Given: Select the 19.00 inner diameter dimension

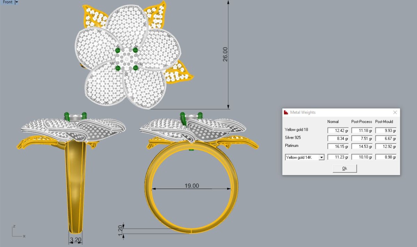Looking at the screenshot, I should coord(191,186).
